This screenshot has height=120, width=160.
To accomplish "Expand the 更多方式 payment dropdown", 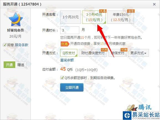I will click(138, 53).
